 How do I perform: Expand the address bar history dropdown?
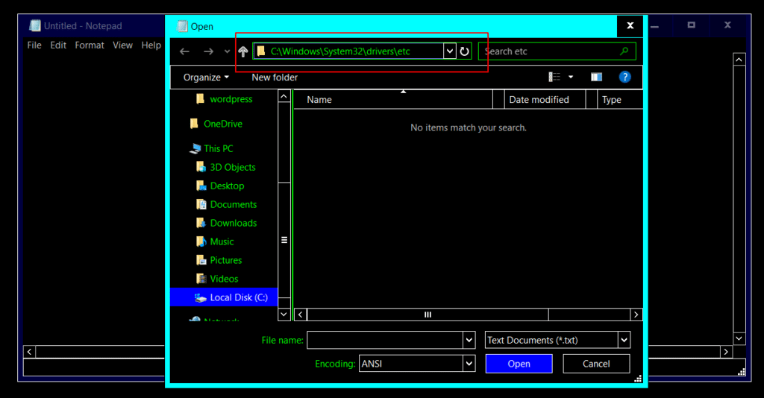(x=450, y=51)
